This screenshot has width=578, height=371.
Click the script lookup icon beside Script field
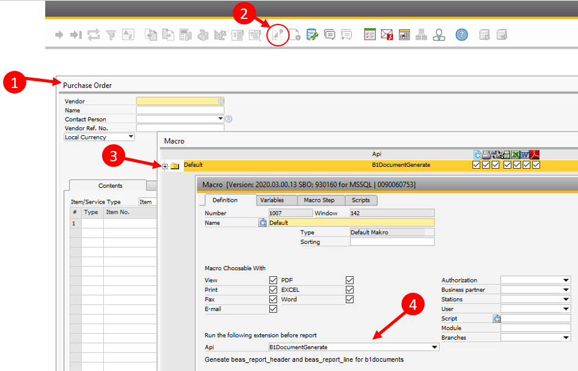tap(497, 318)
